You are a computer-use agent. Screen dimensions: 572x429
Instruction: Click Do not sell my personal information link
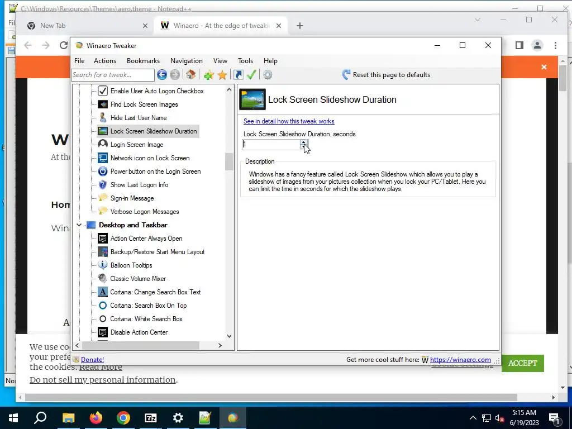pyautogui.click(x=103, y=380)
